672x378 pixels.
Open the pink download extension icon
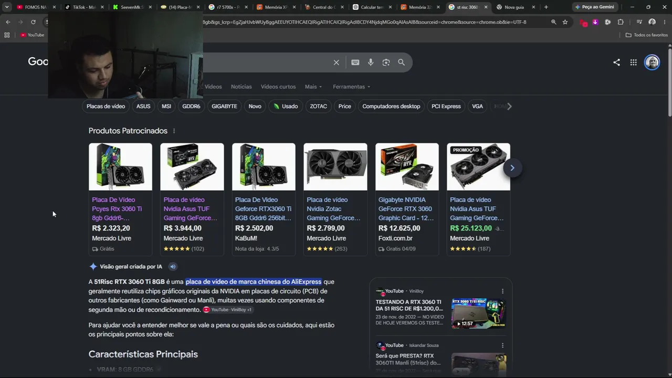[x=595, y=22]
